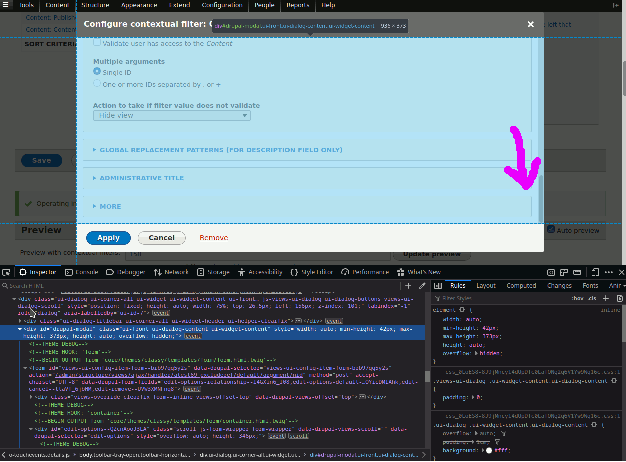The height and width of the screenshot is (462, 626).
Task: Focus the Search HTML field
Action: tap(200, 286)
